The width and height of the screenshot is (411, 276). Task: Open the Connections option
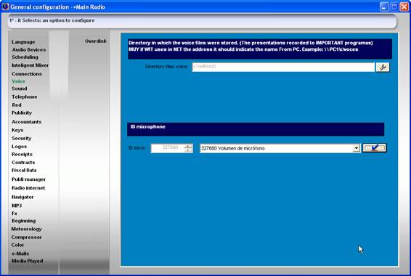pos(27,74)
